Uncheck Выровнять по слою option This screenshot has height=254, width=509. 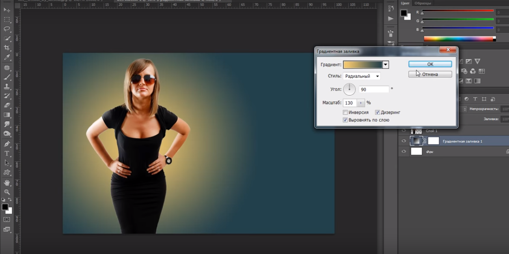345,120
